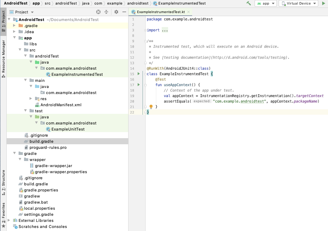Click Collapse All icon in Project panel
This screenshot has height=231, width=328.
[106, 12]
